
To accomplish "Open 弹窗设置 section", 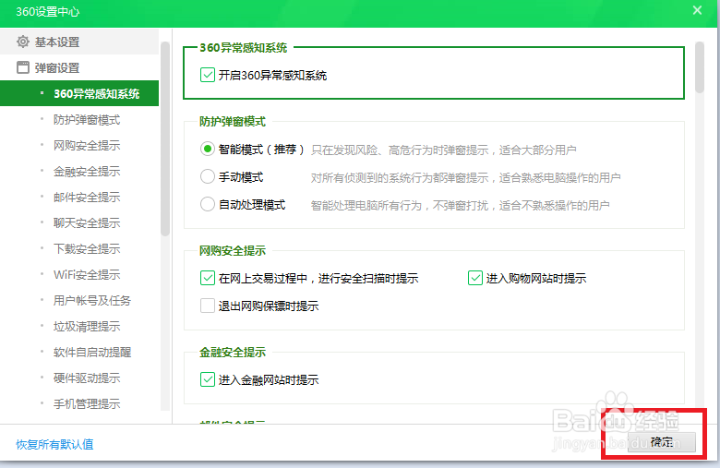I will click(79, 67).
